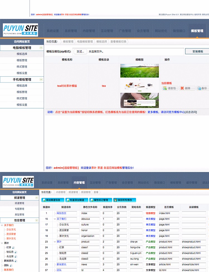
Task: Open the [点击访问] template center link
Action: click(191, 112)
